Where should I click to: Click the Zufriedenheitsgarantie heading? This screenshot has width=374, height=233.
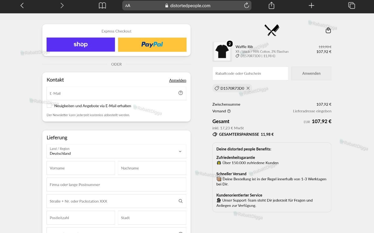236,157
